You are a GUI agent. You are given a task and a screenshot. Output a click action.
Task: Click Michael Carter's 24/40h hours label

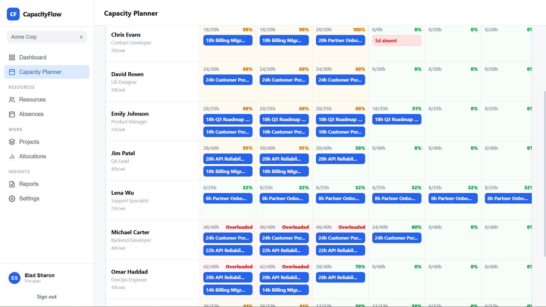point(380,227)
